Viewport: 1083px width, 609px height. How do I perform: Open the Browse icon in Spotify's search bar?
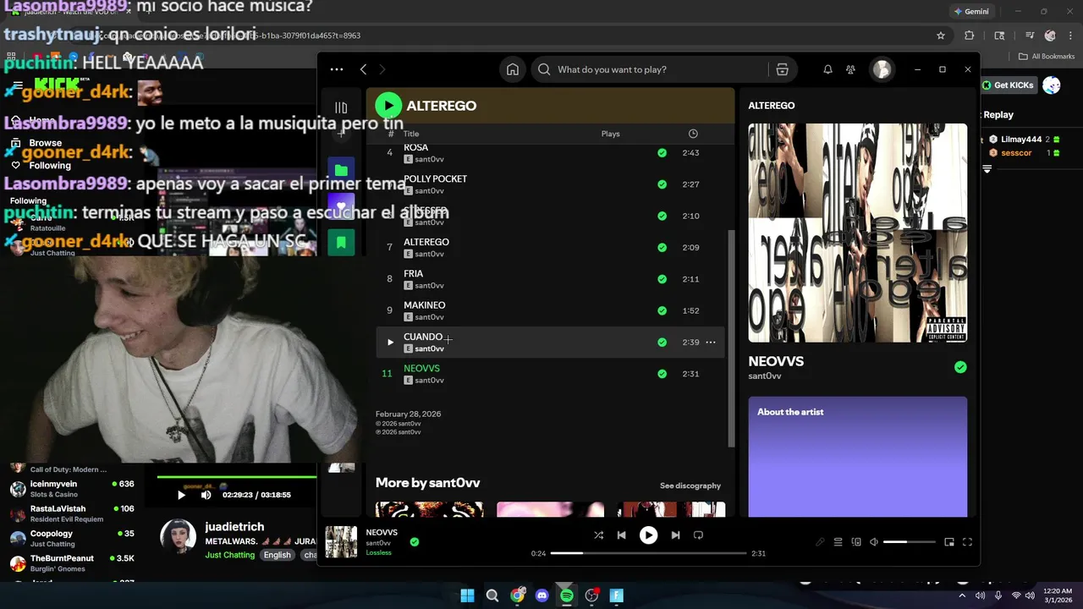pos(782,69)
